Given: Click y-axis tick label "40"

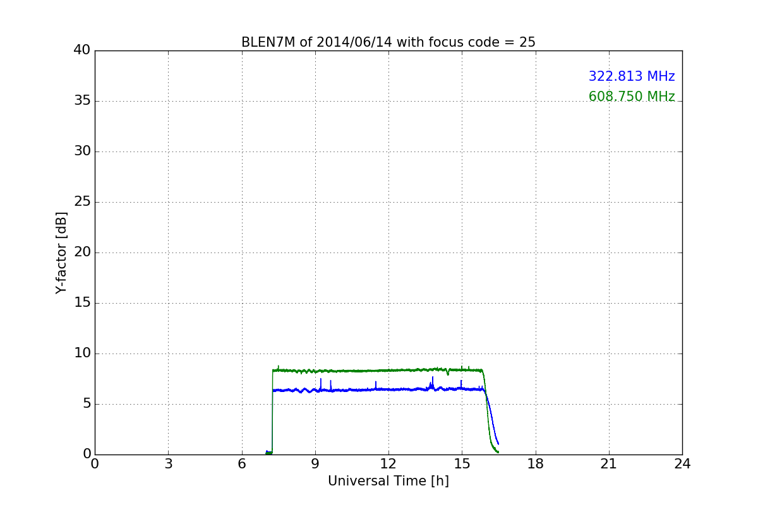Looking at the screenshot, I should pos(82,50).
